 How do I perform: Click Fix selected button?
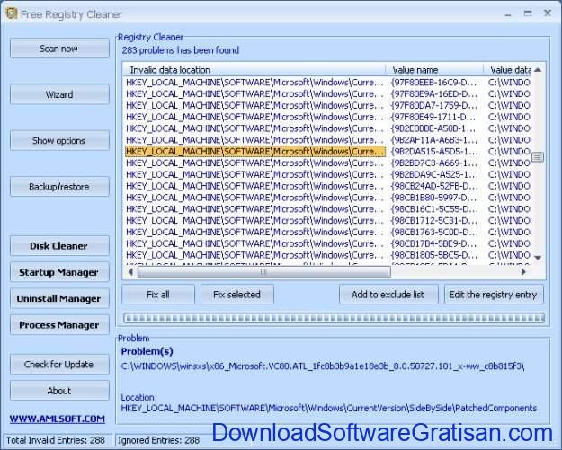point(236,295)
